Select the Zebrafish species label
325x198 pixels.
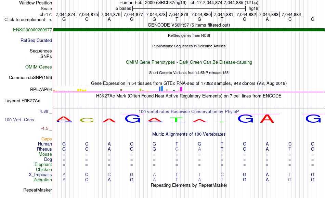pyautogui.click(x=43, y=180)
